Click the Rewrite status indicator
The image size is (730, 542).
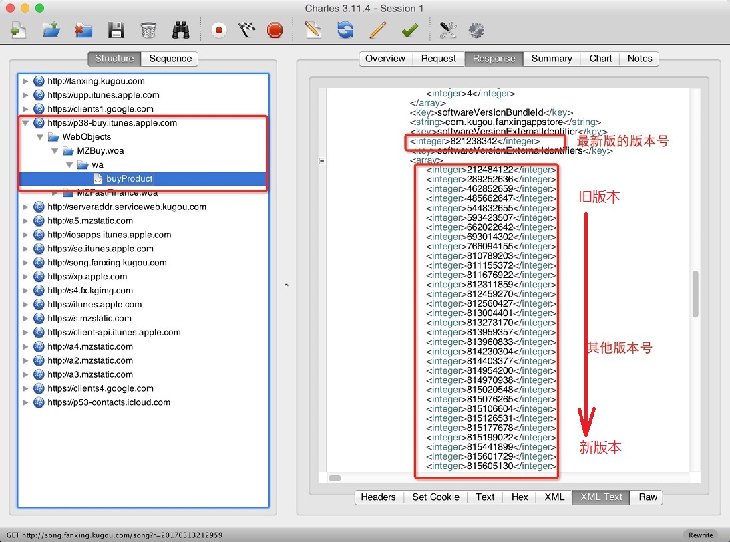(x=701, y=535)
